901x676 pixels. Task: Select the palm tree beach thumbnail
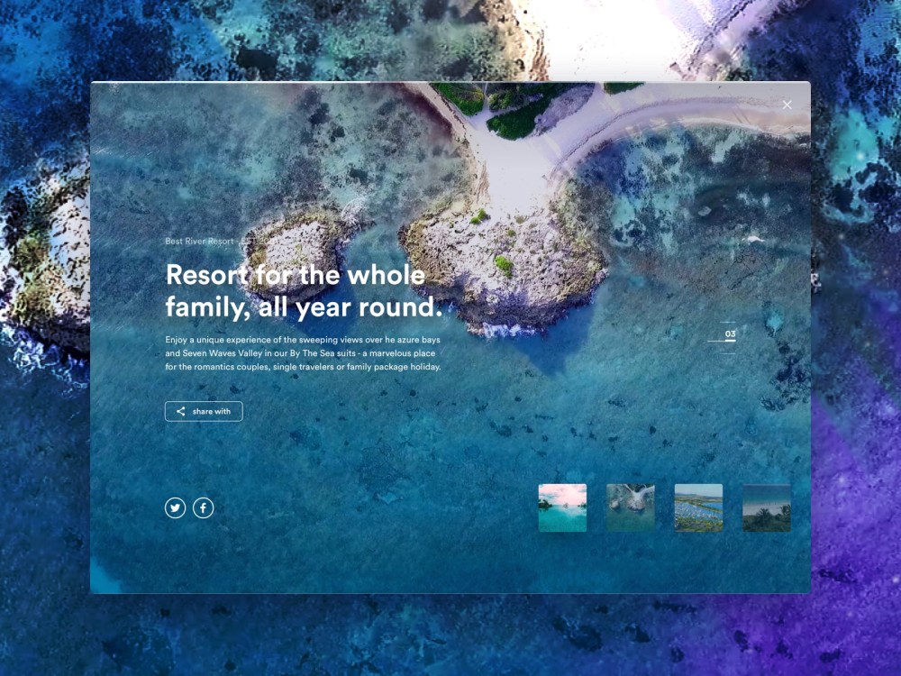pyautogui.click(x=767, y=507)
